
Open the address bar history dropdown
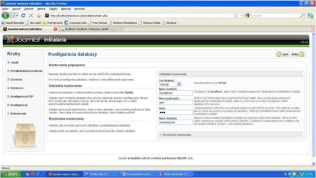coord(241,15)
